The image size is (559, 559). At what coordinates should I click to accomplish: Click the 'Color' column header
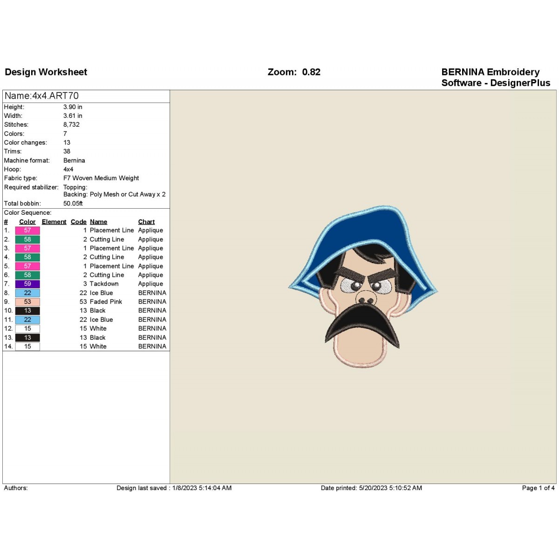pyautogui.click(x=27, y=222)
